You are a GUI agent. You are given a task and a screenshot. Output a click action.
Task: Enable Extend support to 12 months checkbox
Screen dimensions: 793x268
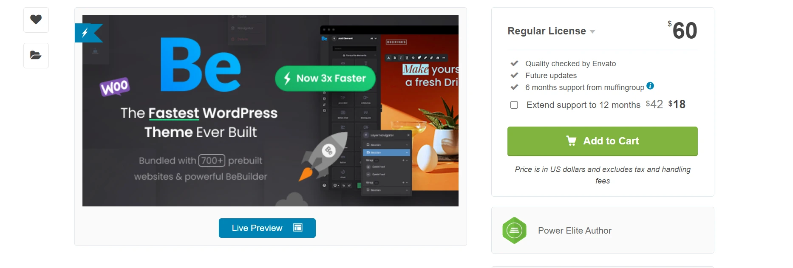tap(514, 105)
